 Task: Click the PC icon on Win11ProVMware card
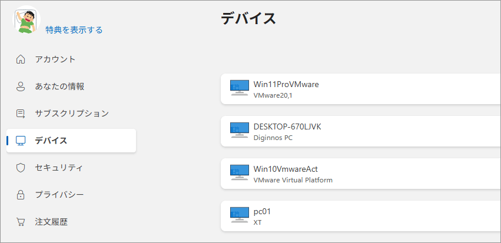coord(239,89)
